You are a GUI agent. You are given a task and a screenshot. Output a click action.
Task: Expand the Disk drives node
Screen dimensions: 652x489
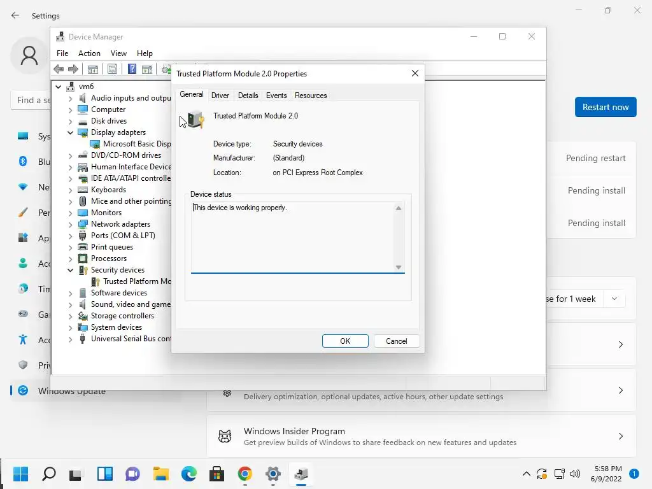pyautogui.click(x=70, y=122)
